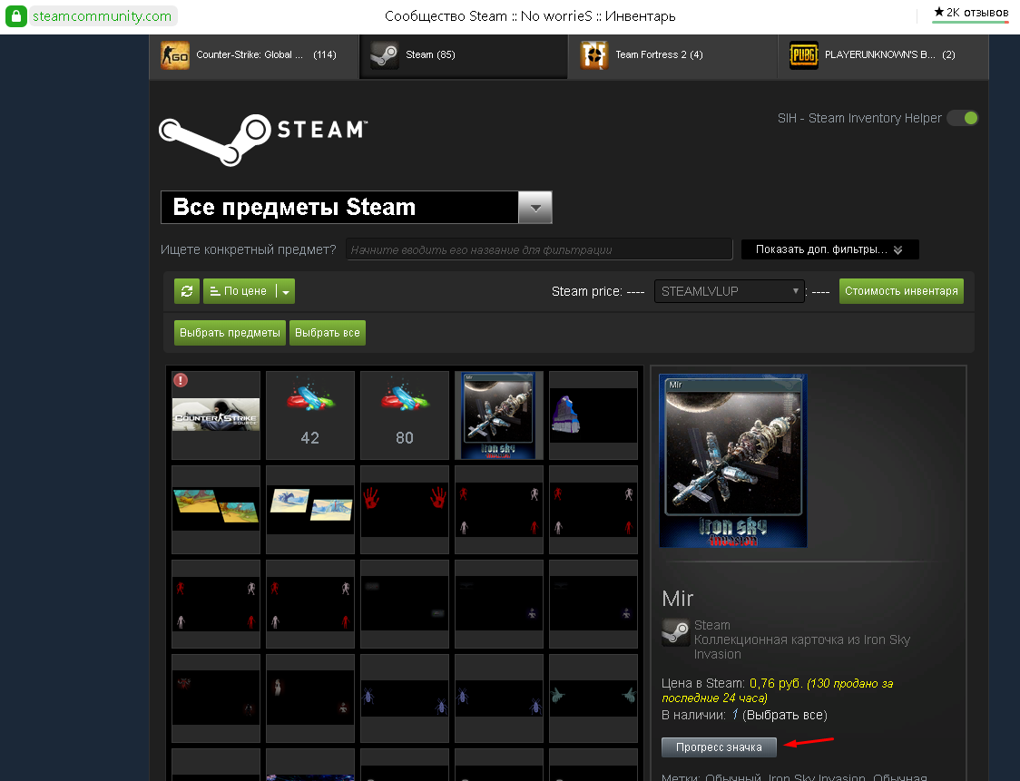
Task: Open the Team Fortress 2 (4) tab
Action: [x=672, y=56]
